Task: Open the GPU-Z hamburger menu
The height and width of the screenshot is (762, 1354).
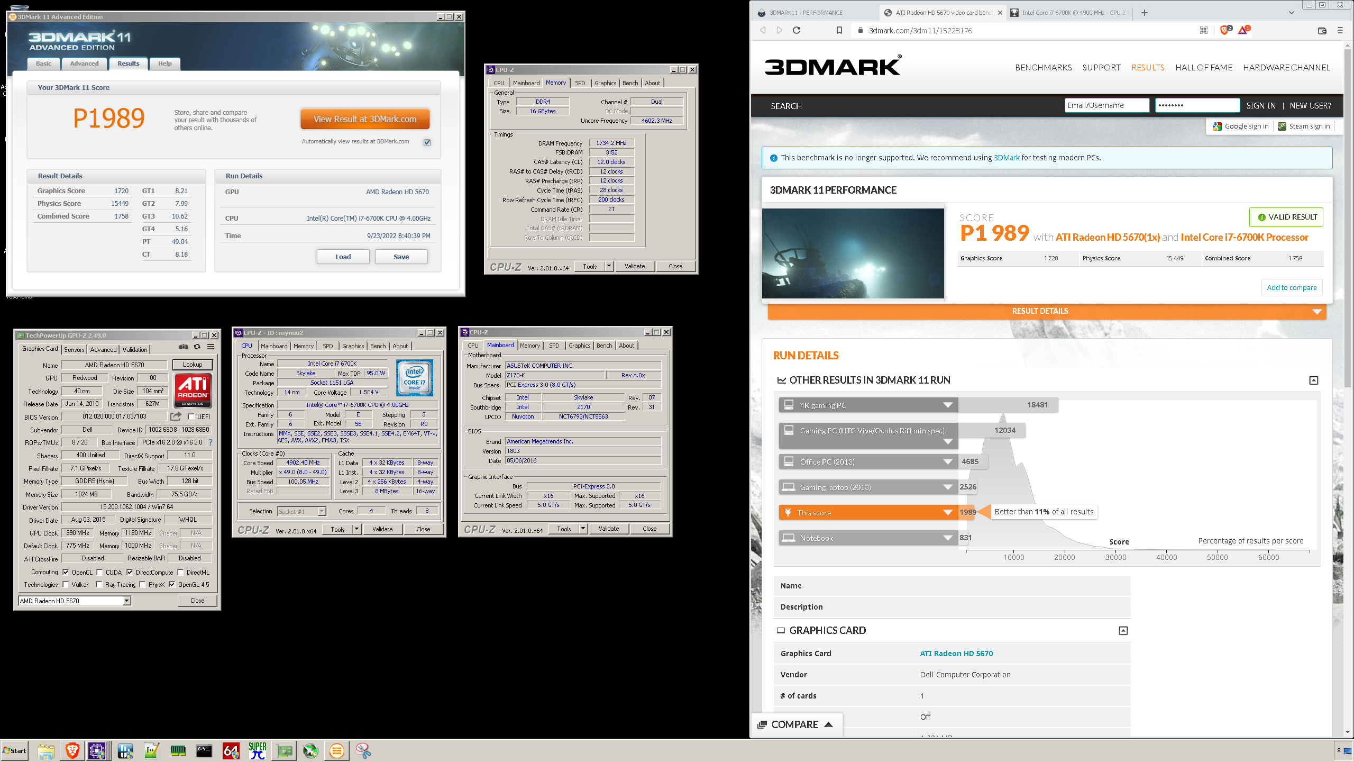Action: (211, 347)
